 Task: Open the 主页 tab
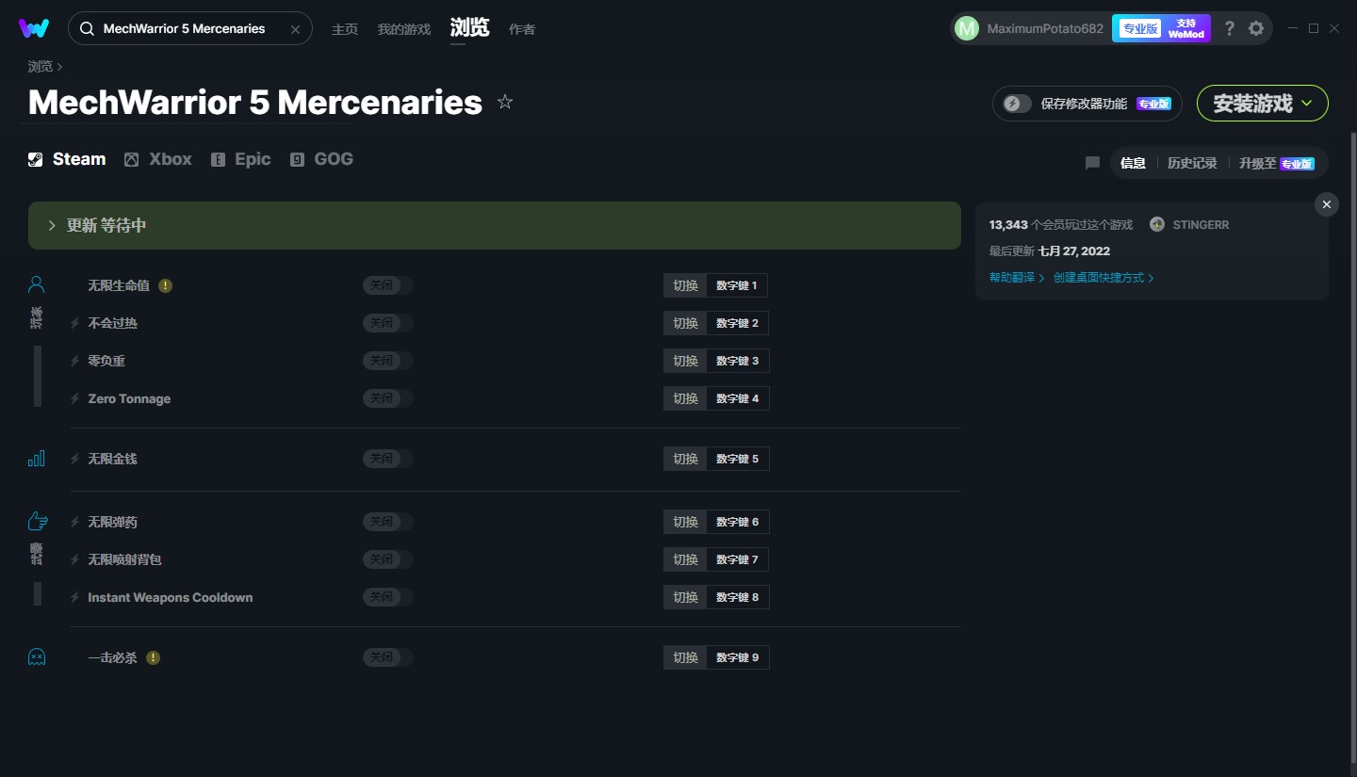coord(345,29)
